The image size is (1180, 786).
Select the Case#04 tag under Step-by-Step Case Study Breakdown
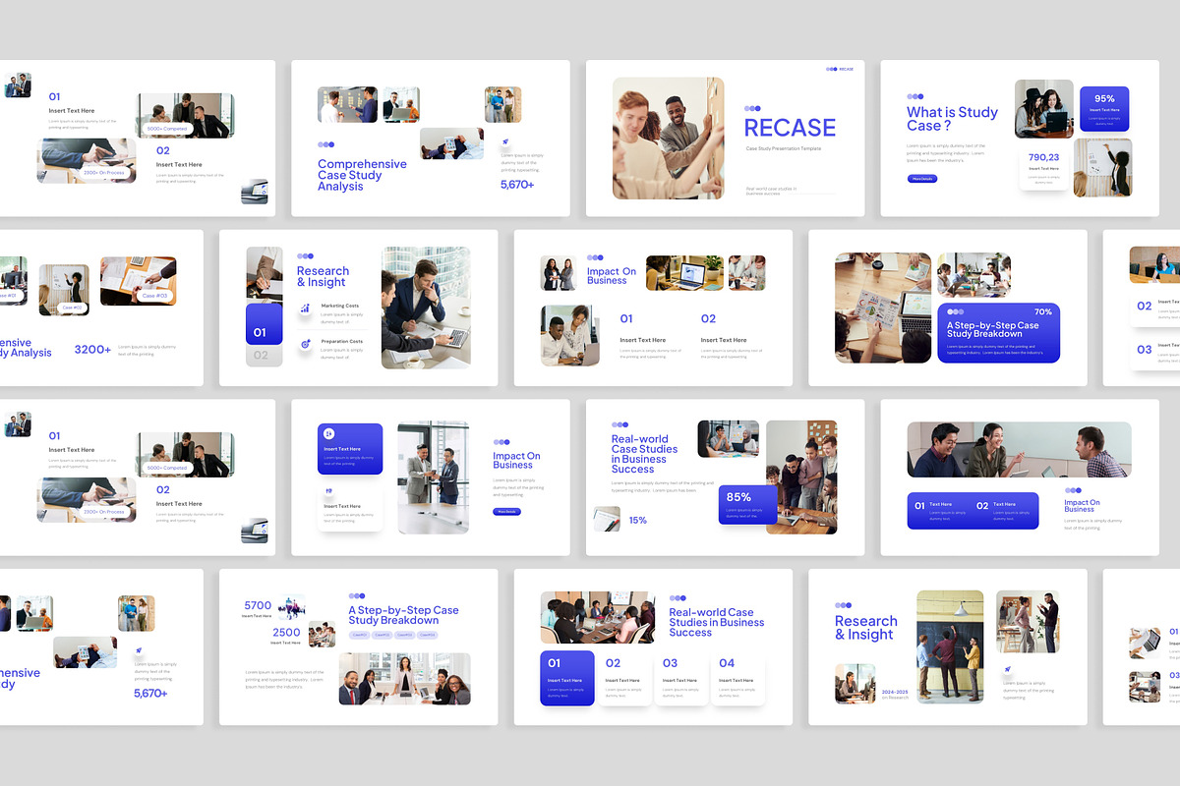pos(427,635)
